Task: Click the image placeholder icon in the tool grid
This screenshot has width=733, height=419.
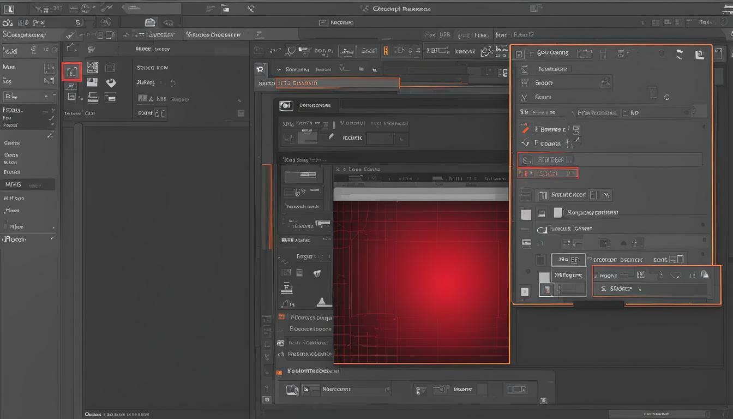Action: coord(92,82)
